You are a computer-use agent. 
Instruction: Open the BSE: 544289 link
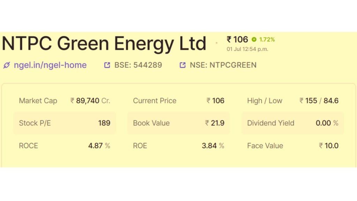coord(138,65)
